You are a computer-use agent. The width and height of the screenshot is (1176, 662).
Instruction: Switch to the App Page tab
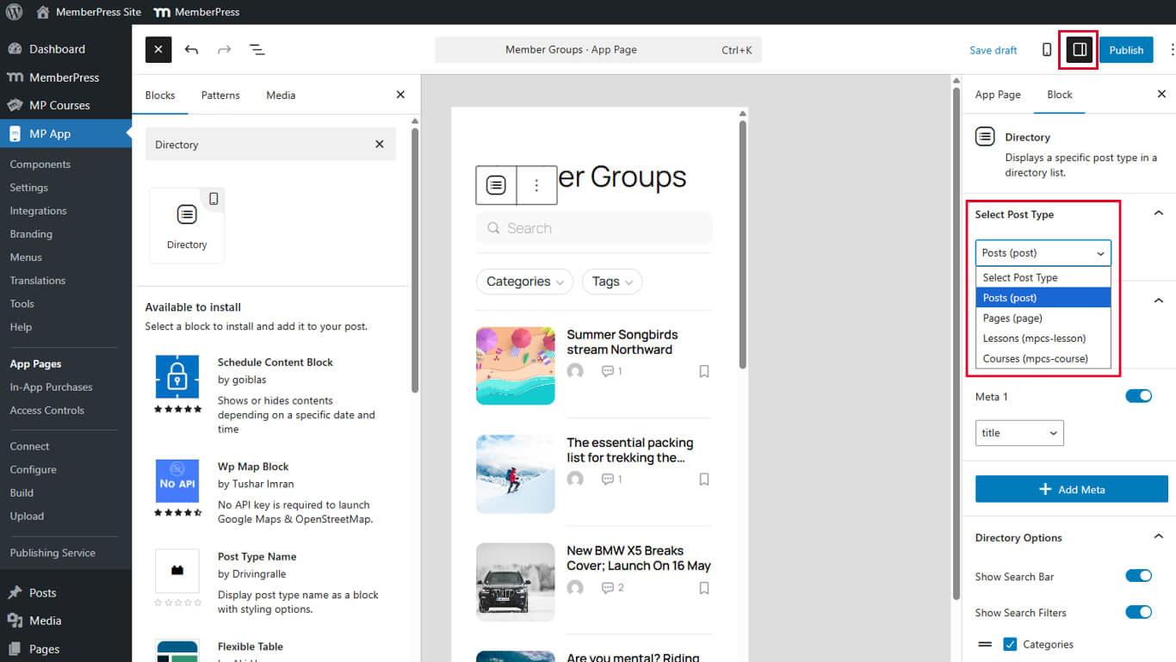(998, 95)
